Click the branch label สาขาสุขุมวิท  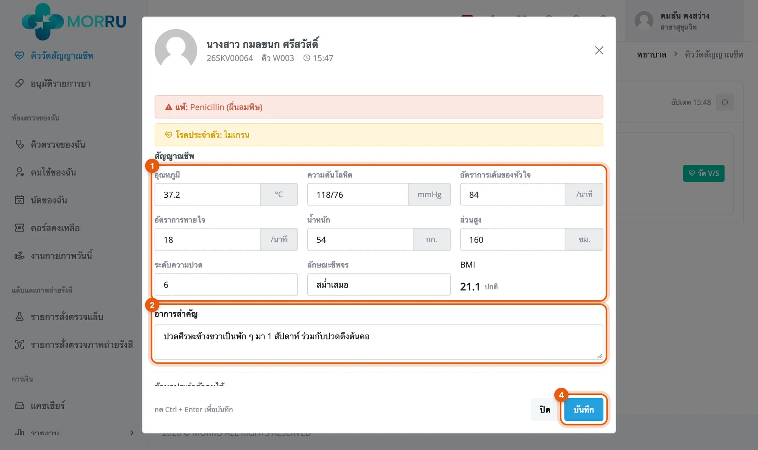[x=678, y=27]
